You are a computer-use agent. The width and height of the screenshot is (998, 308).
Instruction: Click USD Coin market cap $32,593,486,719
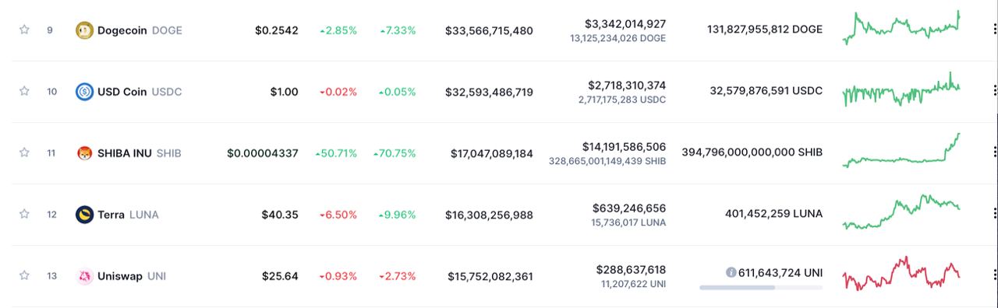pyautogui.click(x=489, y=92)
